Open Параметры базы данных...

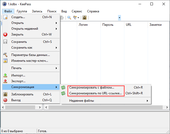[x=31, y=55]
